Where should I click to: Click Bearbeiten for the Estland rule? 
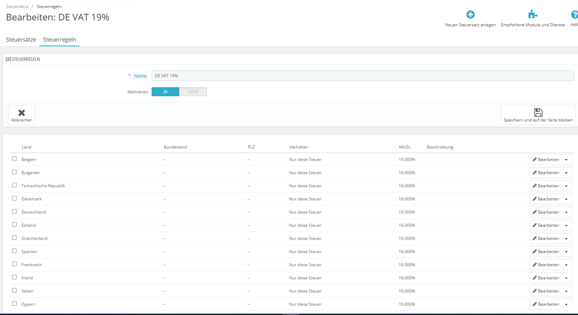[x=546, y=225]
